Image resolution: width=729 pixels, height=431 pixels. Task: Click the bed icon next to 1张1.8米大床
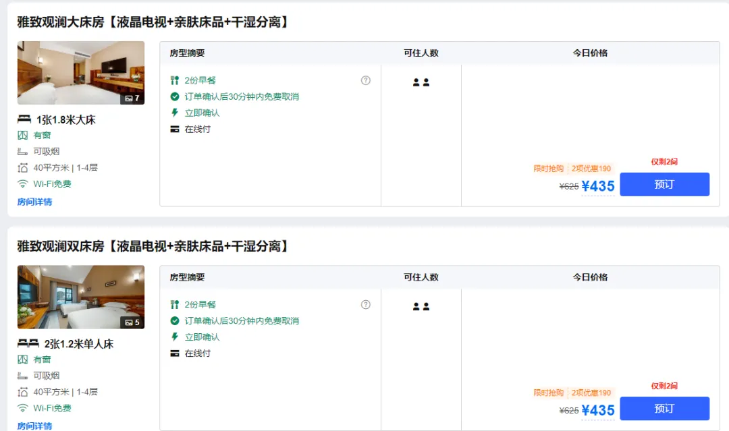[x=24, y=119]
